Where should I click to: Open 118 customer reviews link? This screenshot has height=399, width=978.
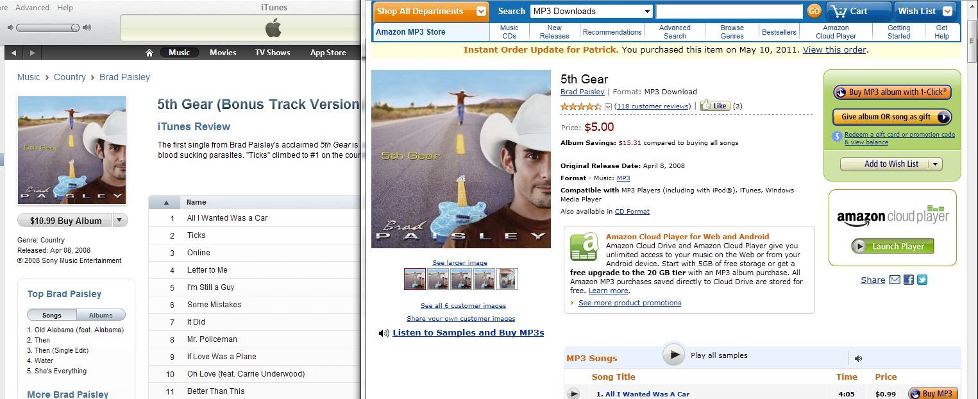pos(652,106)
